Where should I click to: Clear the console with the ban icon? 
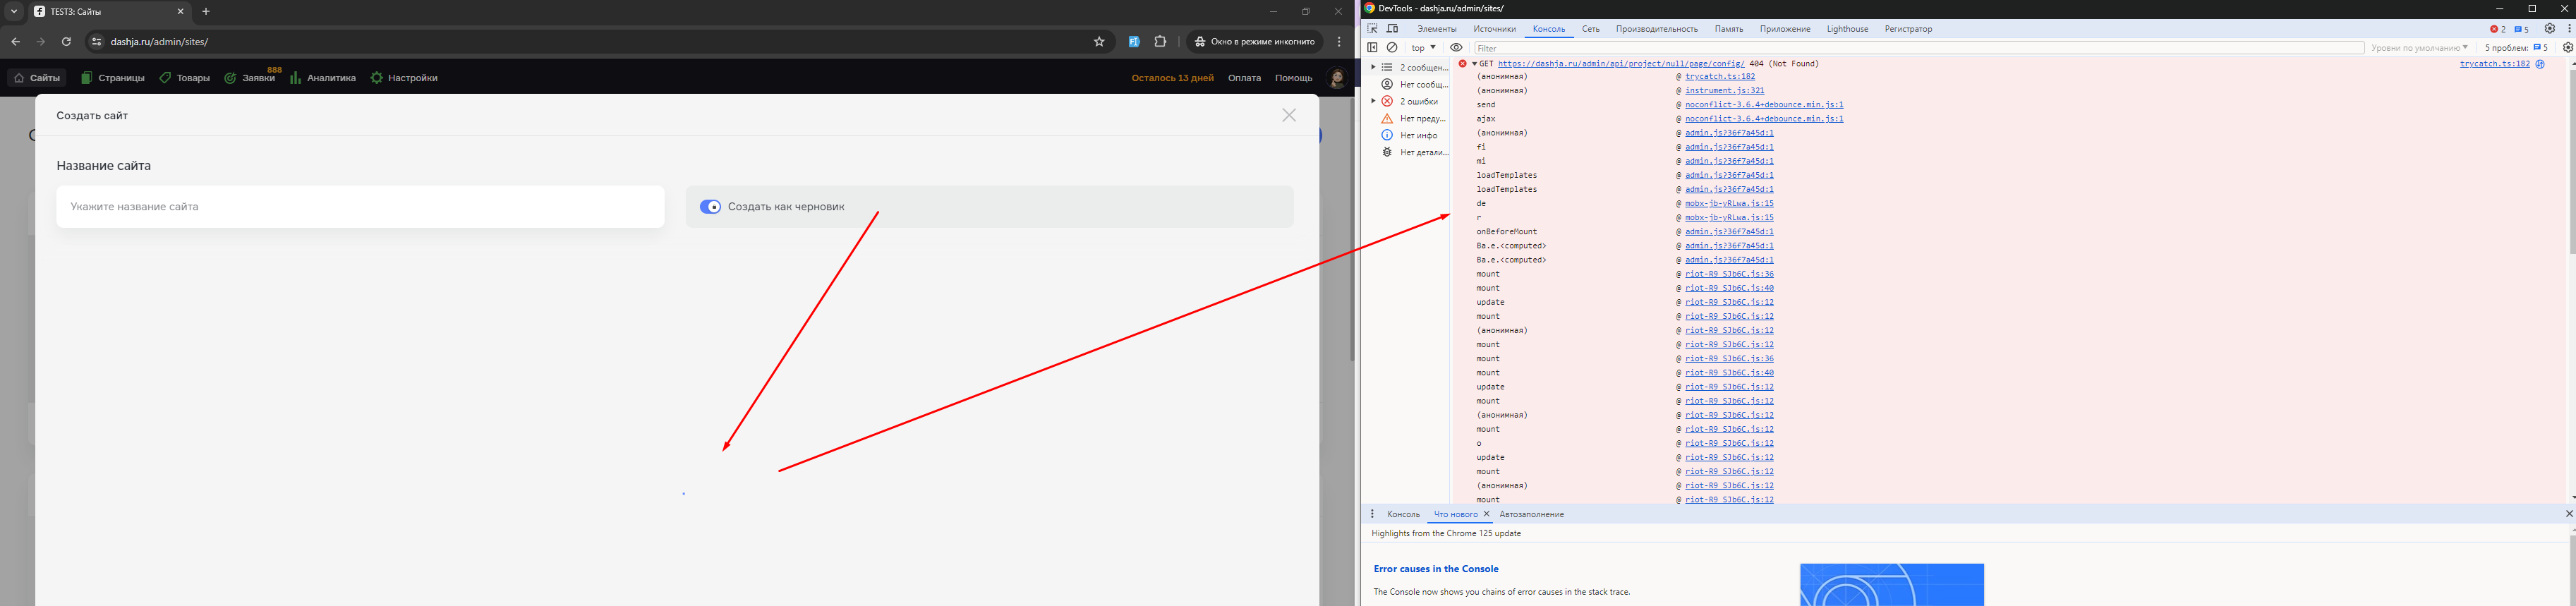1392,48
